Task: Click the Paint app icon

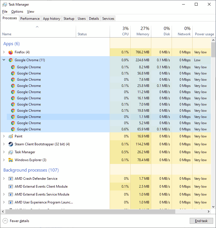Action: point(11,136)
